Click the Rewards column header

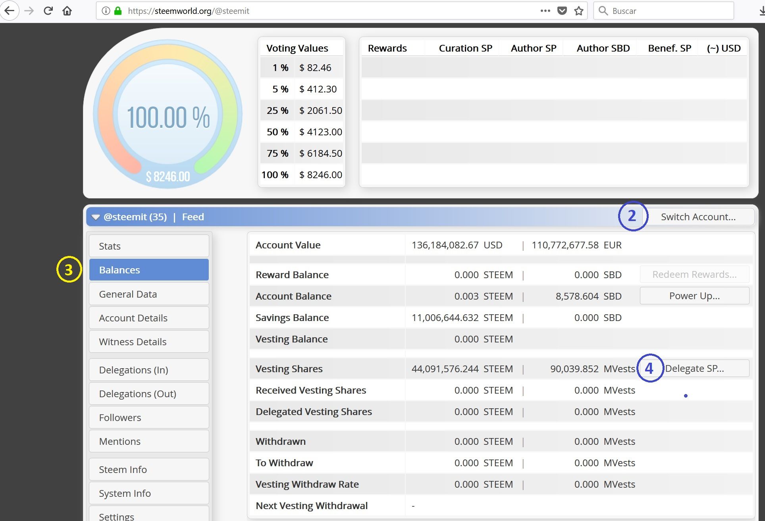(387, 48)
